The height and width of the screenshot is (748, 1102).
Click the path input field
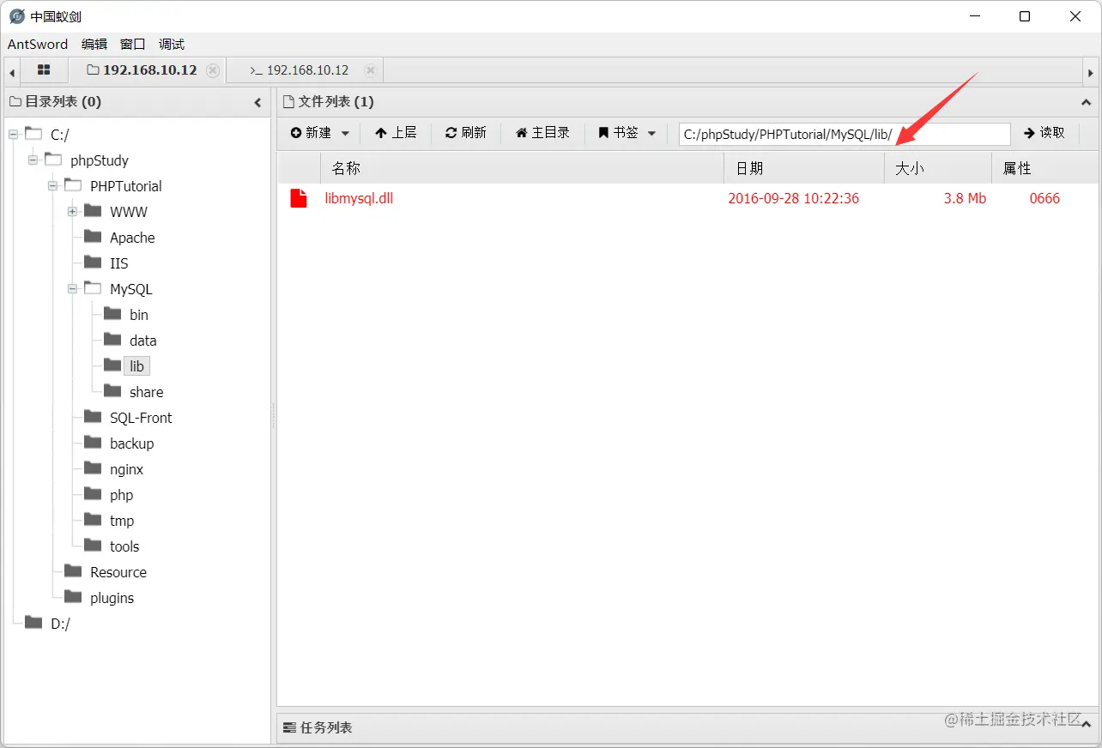(x=845, y=134)
